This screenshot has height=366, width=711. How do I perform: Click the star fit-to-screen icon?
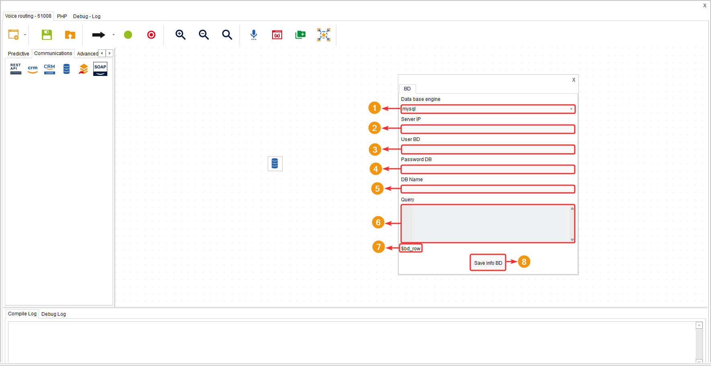[x=324, y=35]
